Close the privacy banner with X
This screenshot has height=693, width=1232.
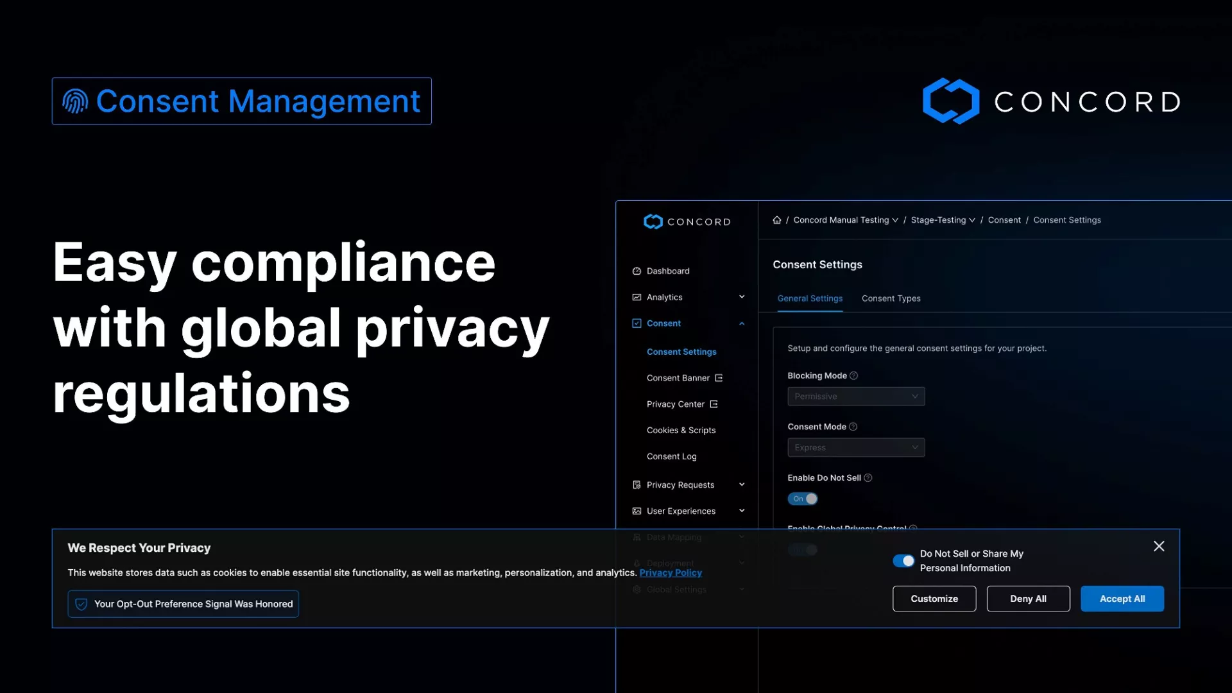(x=1158, y=546)
